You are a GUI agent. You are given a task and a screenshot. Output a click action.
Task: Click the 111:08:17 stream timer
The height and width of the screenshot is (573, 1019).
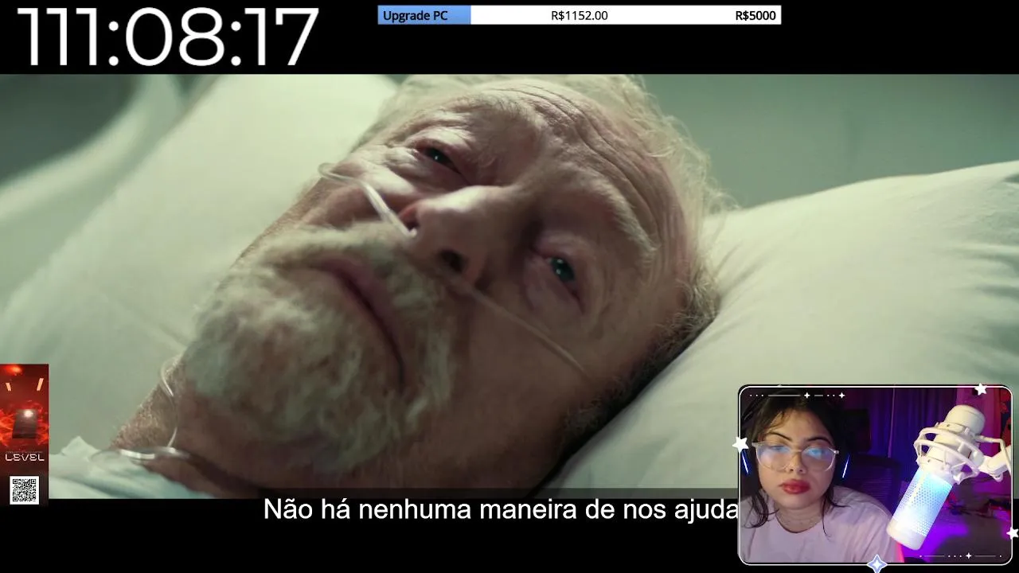click(168, 37)
